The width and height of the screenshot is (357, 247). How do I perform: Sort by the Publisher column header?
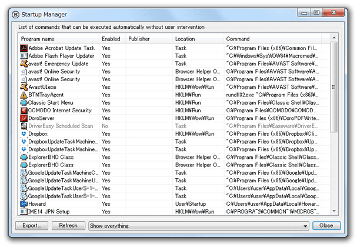tap(149, 39)
